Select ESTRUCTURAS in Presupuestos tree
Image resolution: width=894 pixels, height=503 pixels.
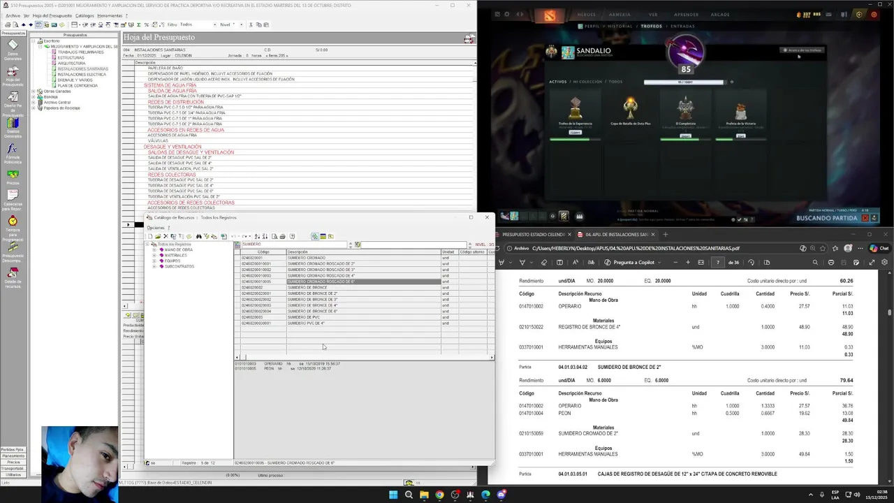[x=71, y=57]
